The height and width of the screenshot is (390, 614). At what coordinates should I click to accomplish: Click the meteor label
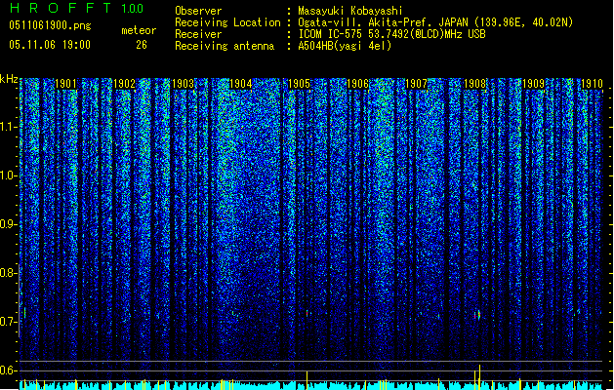coord(139,30)
